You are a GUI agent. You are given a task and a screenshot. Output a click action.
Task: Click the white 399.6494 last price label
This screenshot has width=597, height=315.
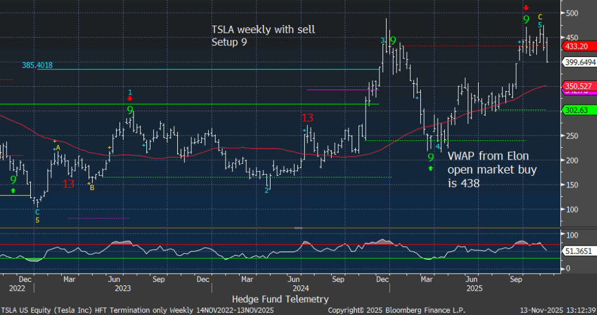click(x=578, y=61)
